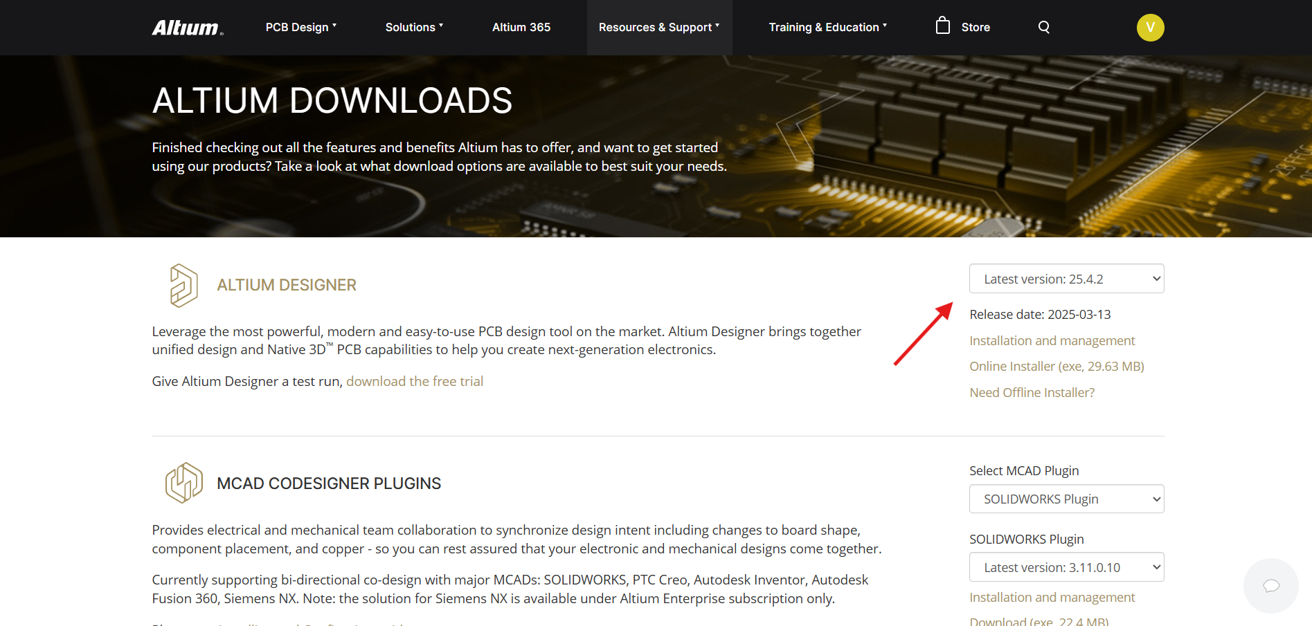This screenshot has height=626, width=1312.
Task: Open SOLIDWORKS 'Installation and management' link
Action: coord(1052,597)
